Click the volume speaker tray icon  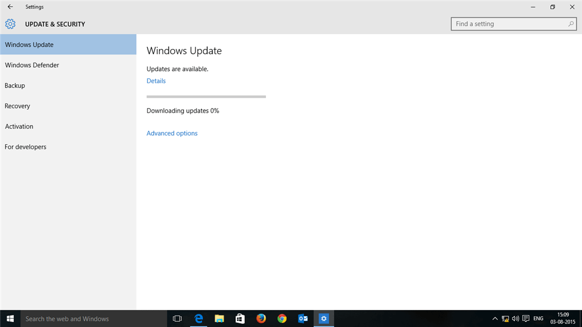point(516,319)
